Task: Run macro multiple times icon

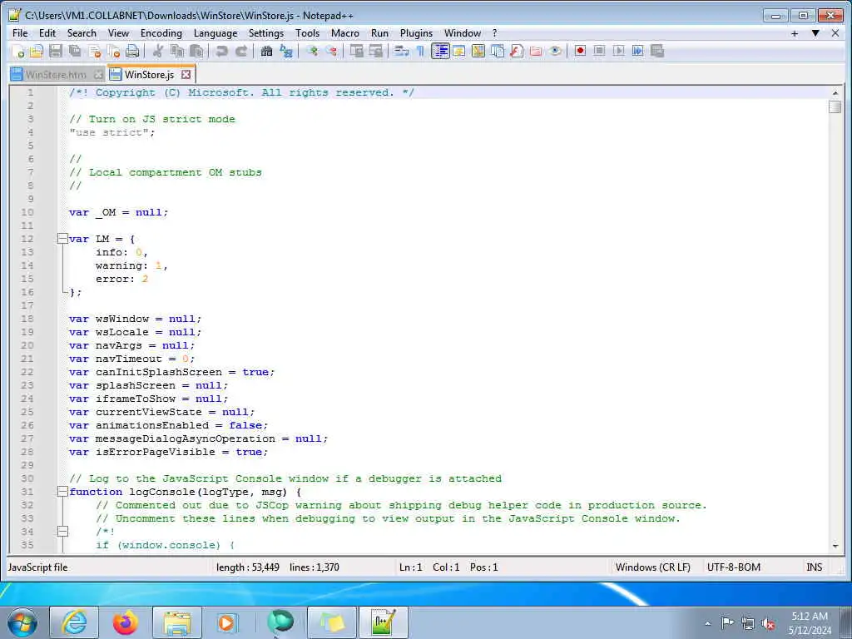Action: pyautogui.click(x=638, y=51)
